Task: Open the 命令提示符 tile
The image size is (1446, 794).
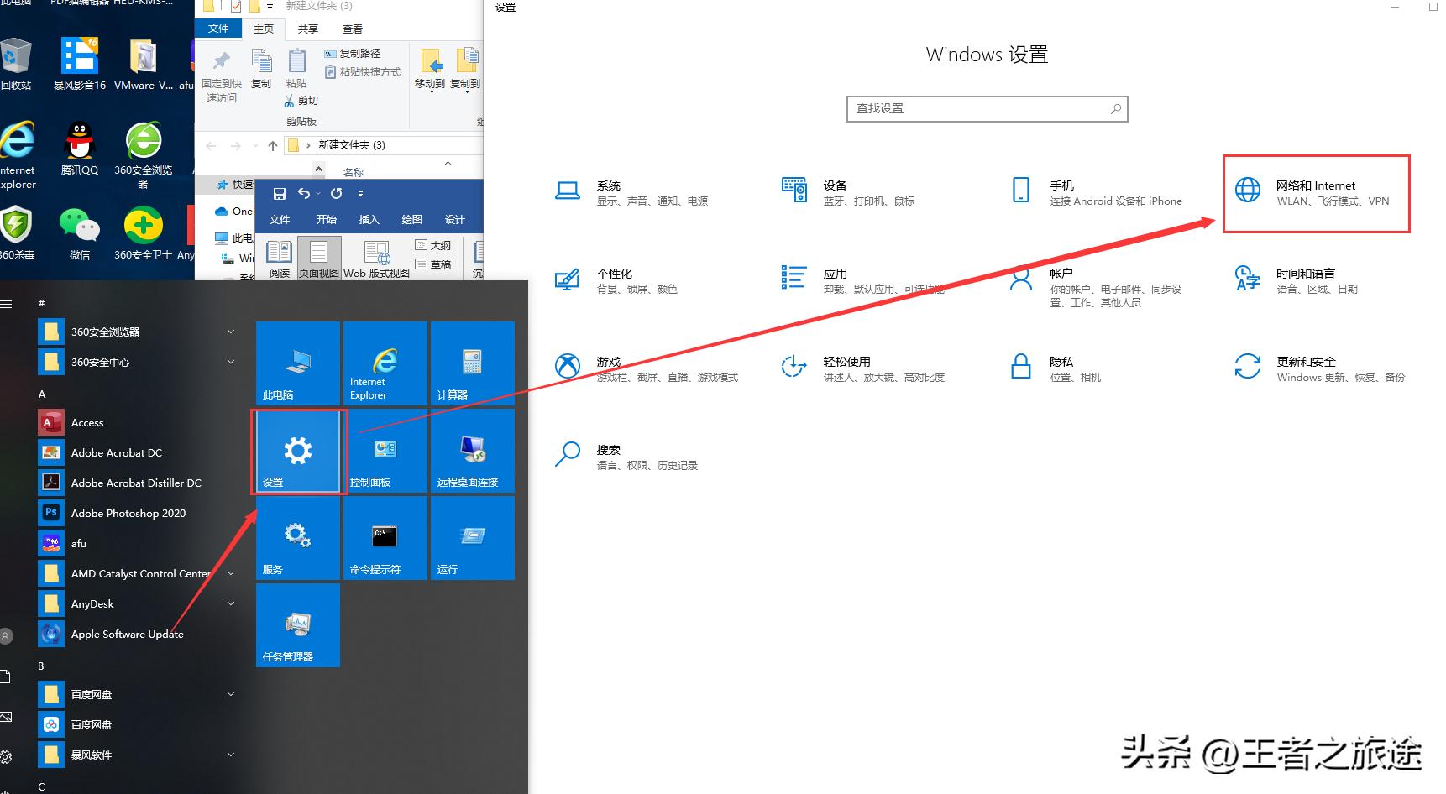Action: 385,538
